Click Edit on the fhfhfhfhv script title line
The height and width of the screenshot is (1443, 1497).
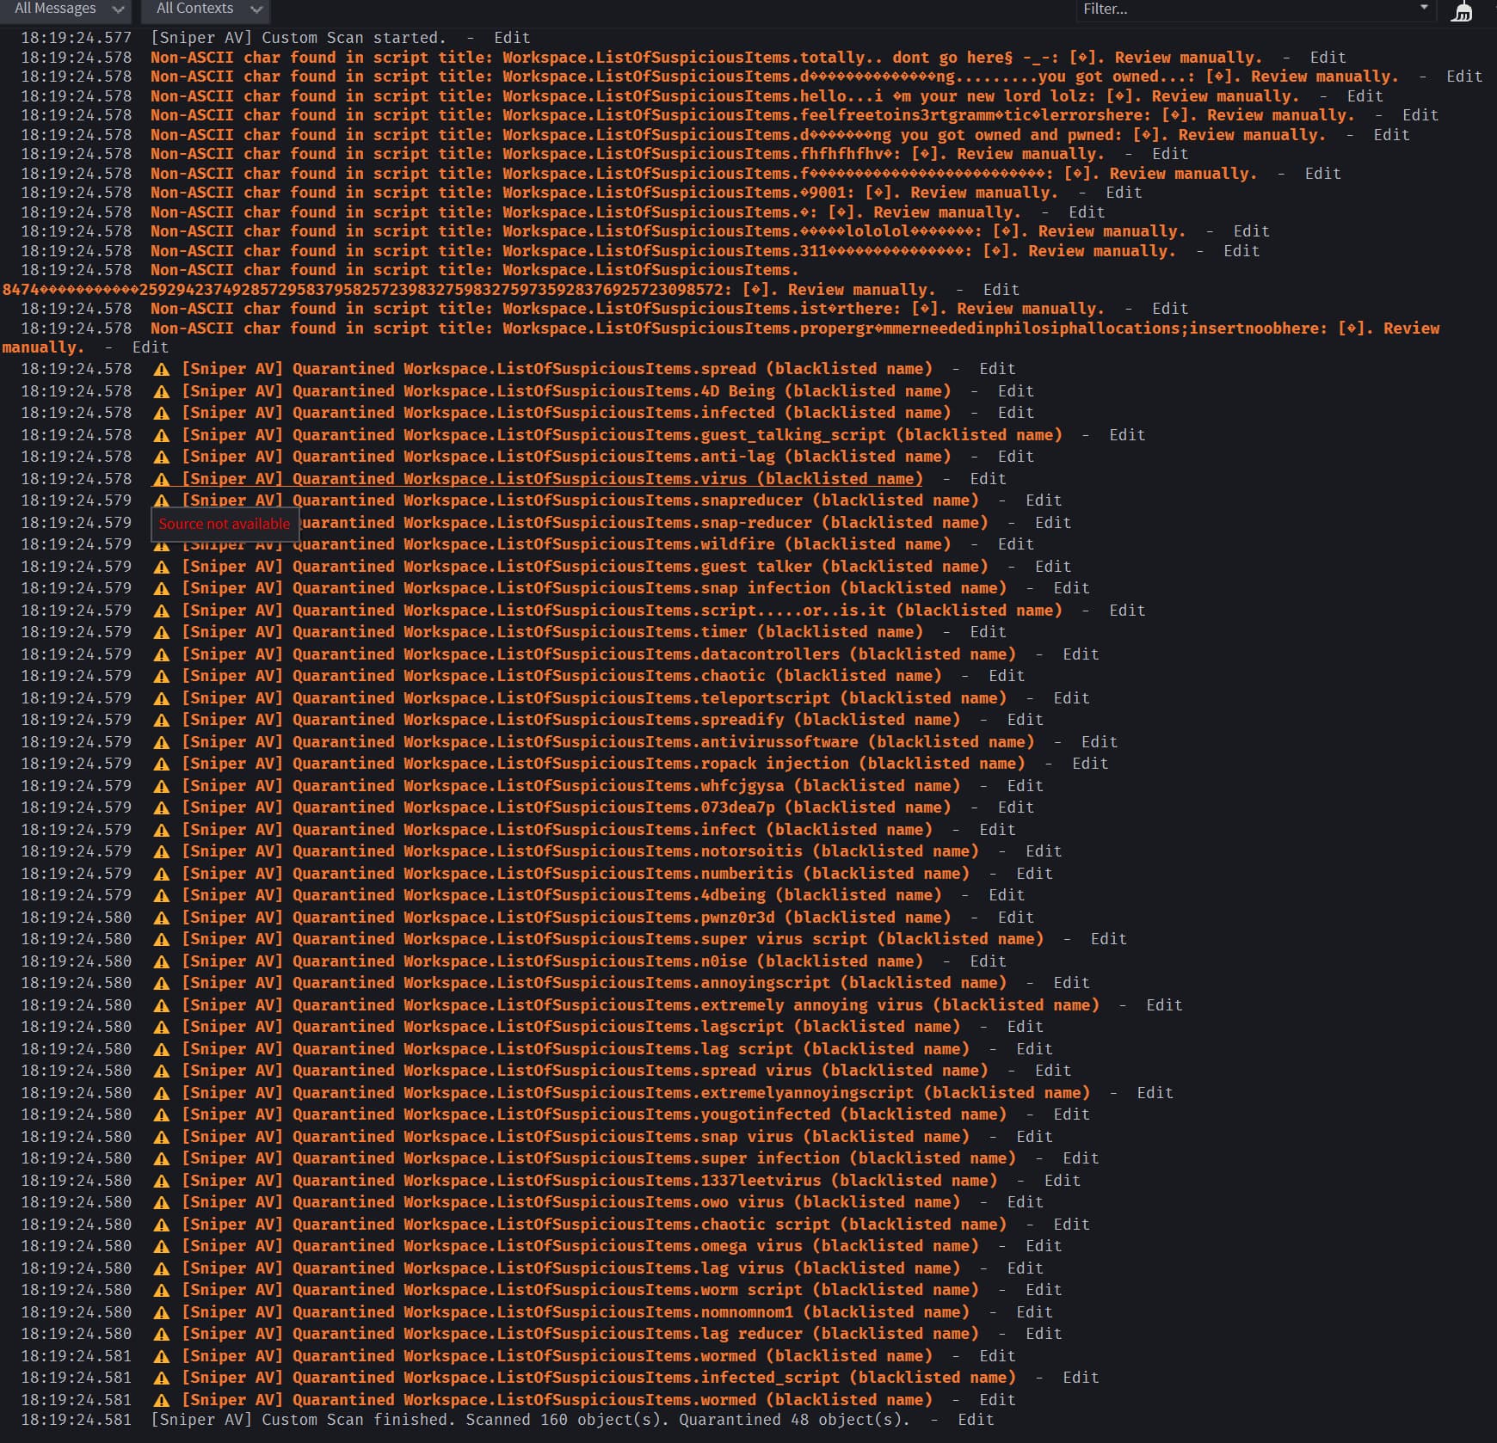click(x=1170, y=154)
